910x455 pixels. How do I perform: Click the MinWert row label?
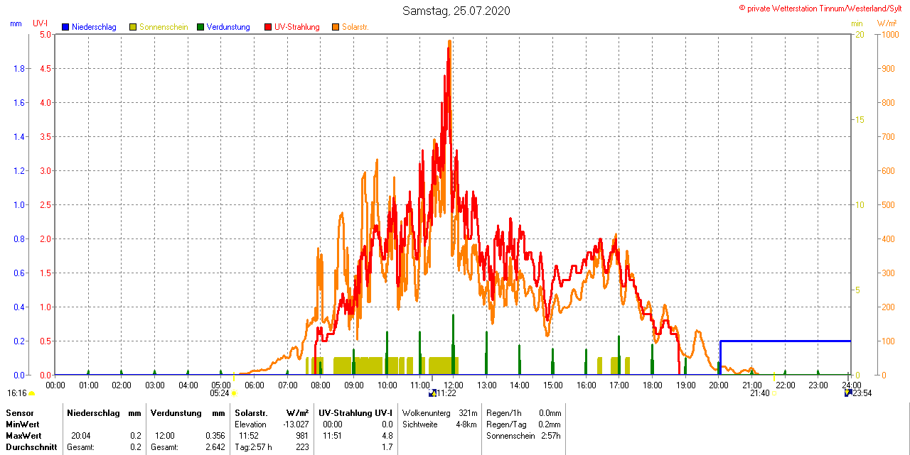pos(24,424)
